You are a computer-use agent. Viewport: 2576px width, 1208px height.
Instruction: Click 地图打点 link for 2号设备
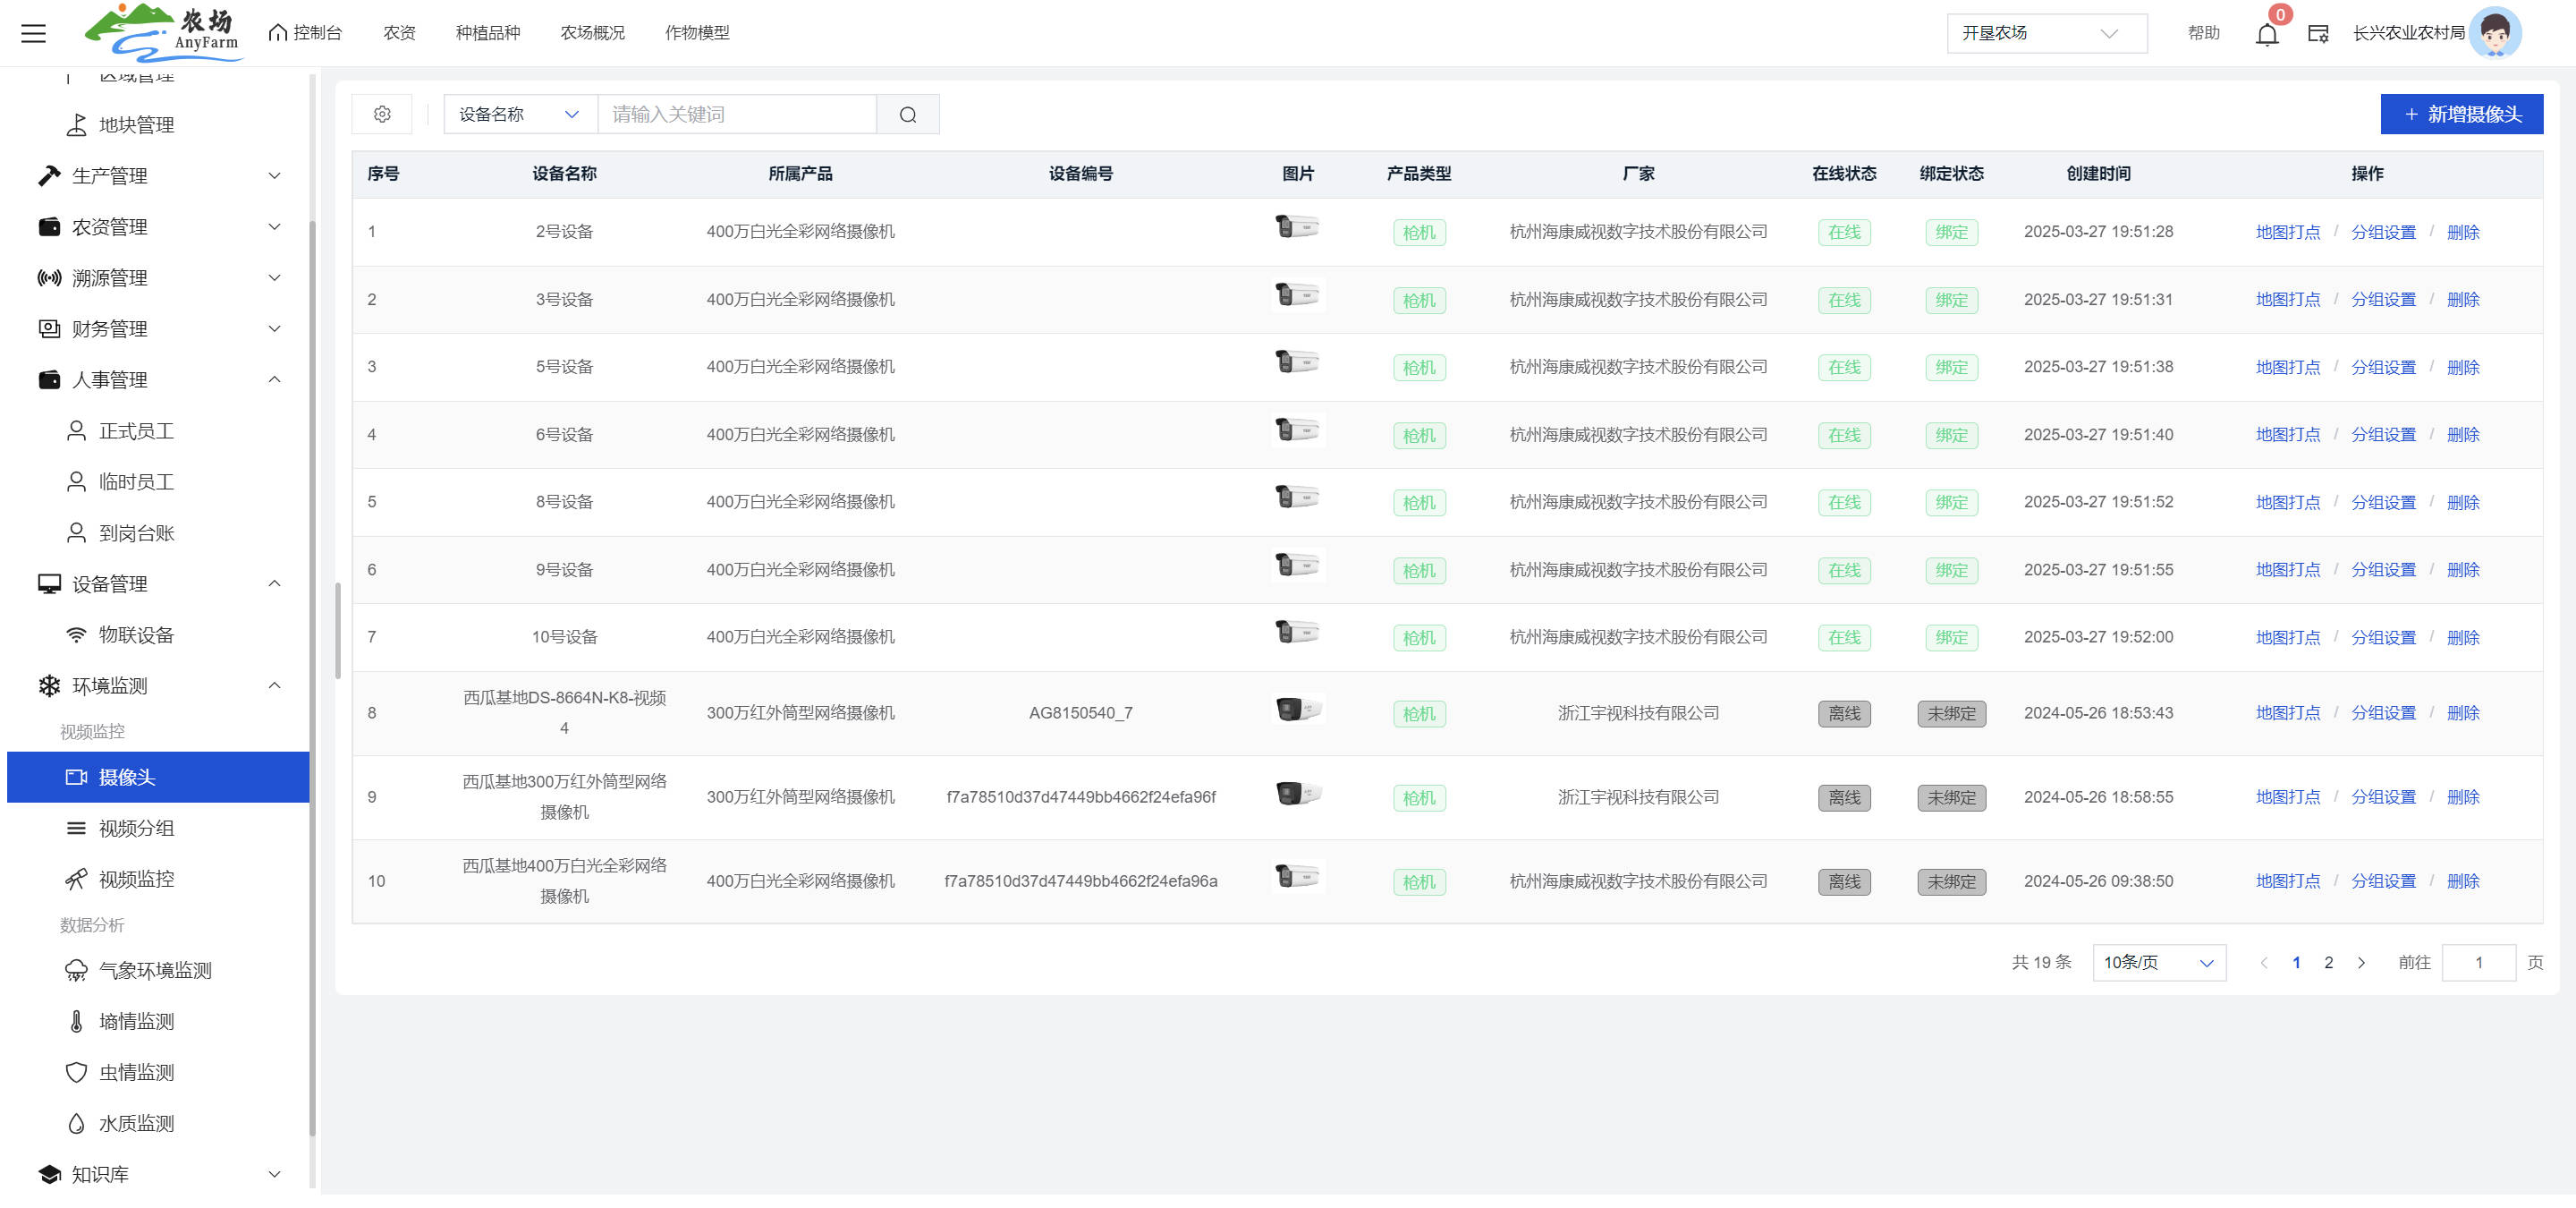tap(2287, 232)
